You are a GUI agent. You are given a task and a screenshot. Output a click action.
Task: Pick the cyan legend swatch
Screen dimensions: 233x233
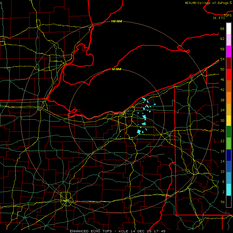229,190
